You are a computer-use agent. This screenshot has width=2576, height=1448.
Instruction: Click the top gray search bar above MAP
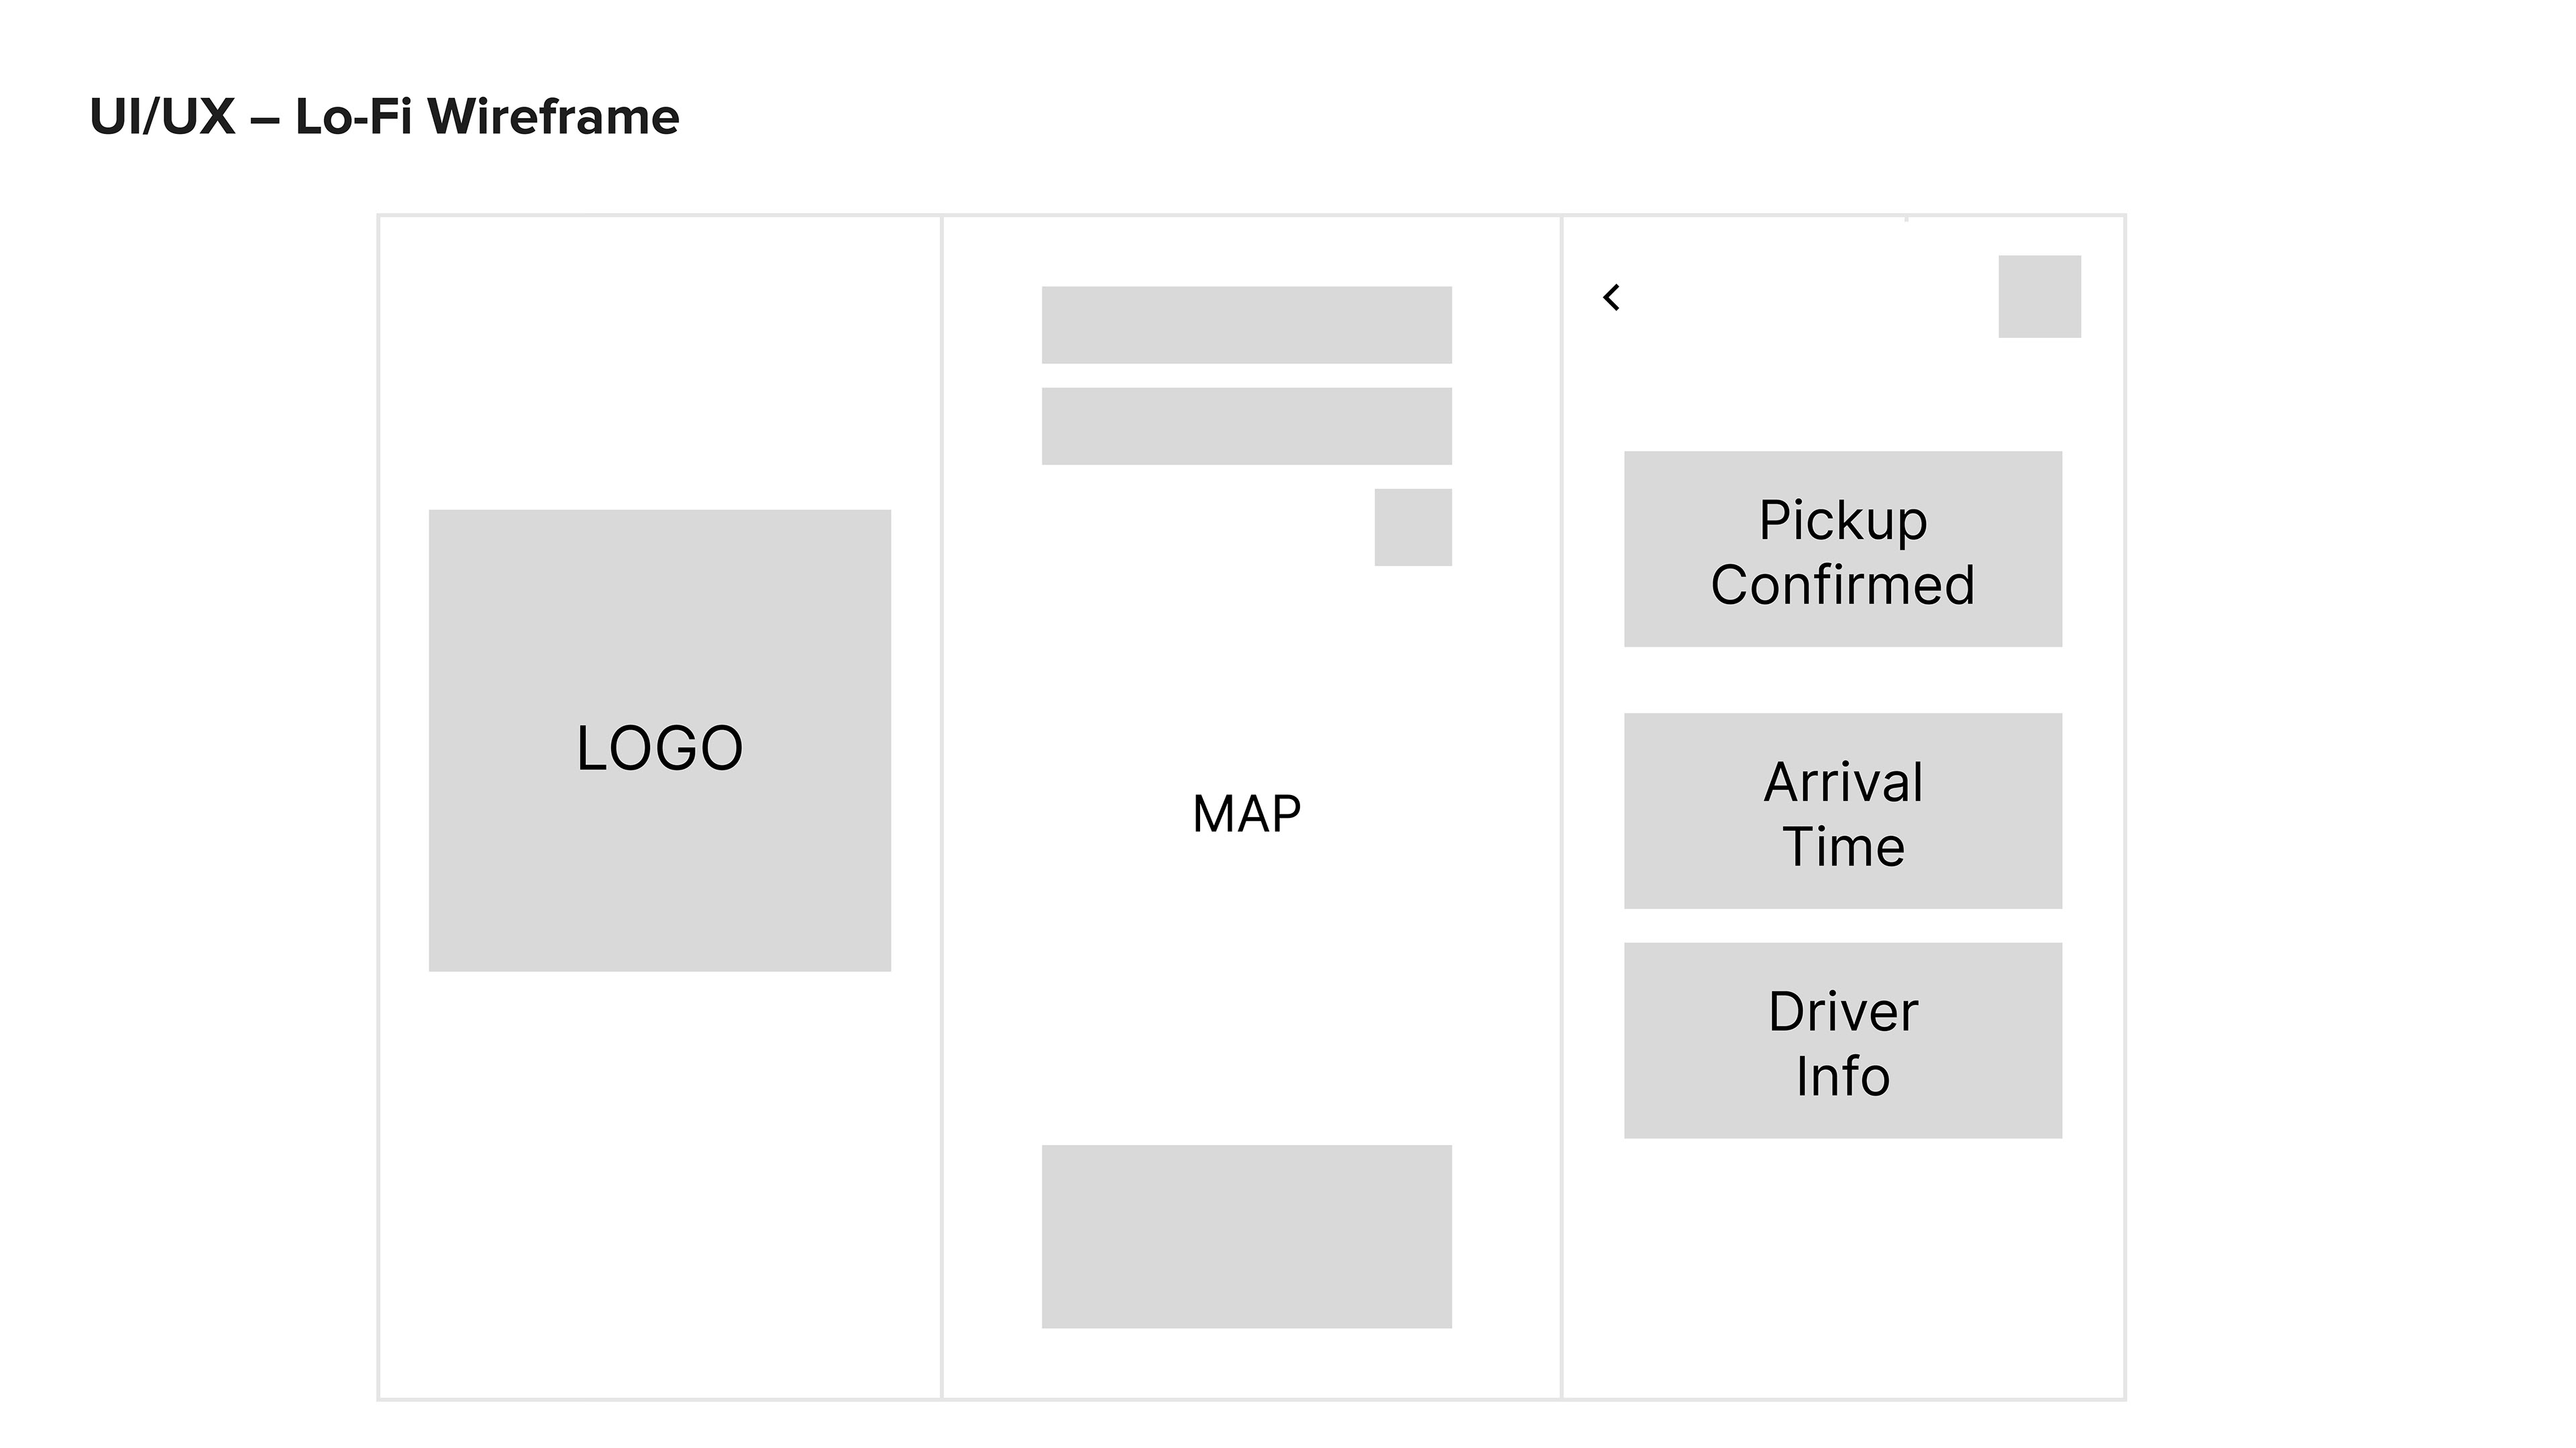tap(1247, 324)
